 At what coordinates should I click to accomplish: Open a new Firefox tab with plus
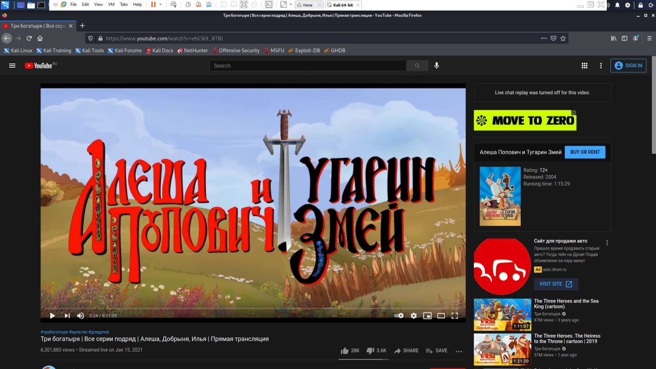click(82, 26)
